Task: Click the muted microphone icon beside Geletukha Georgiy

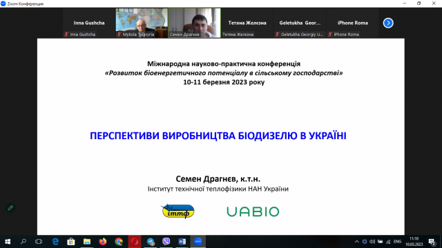Action: point(278,34)
